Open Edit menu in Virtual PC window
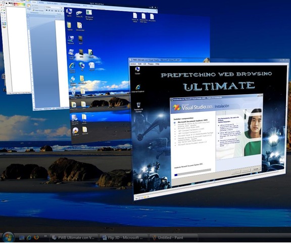The height and width of the screenshot is (243, 291). click(139, 64)
